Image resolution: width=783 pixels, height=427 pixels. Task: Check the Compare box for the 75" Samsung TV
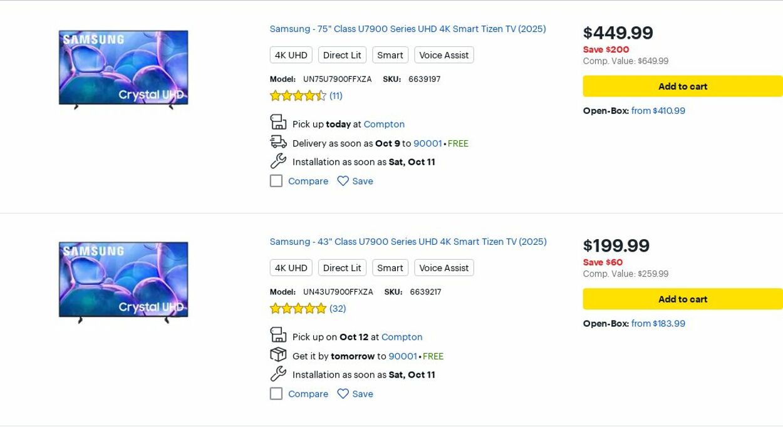pos(276,181)
